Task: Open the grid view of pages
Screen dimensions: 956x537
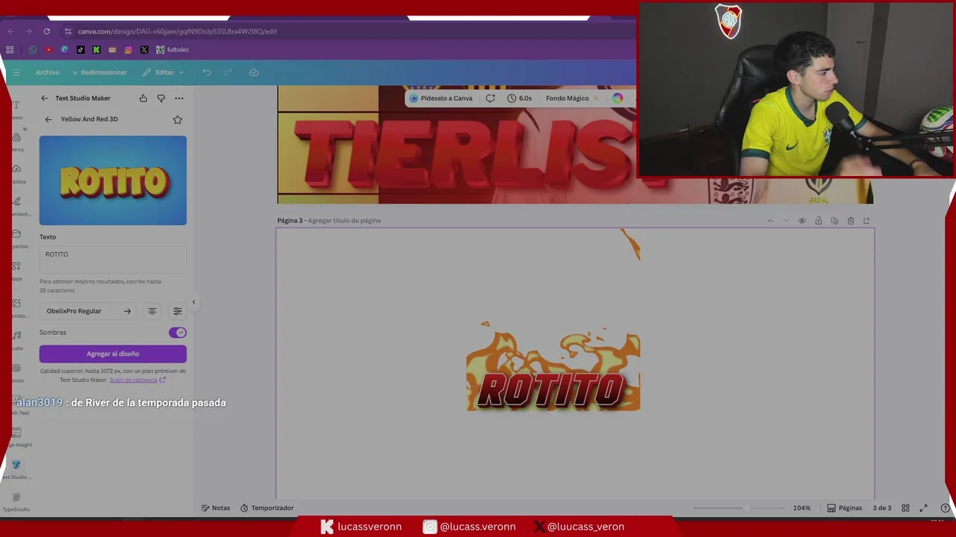Action: click(x=905, y=508)
